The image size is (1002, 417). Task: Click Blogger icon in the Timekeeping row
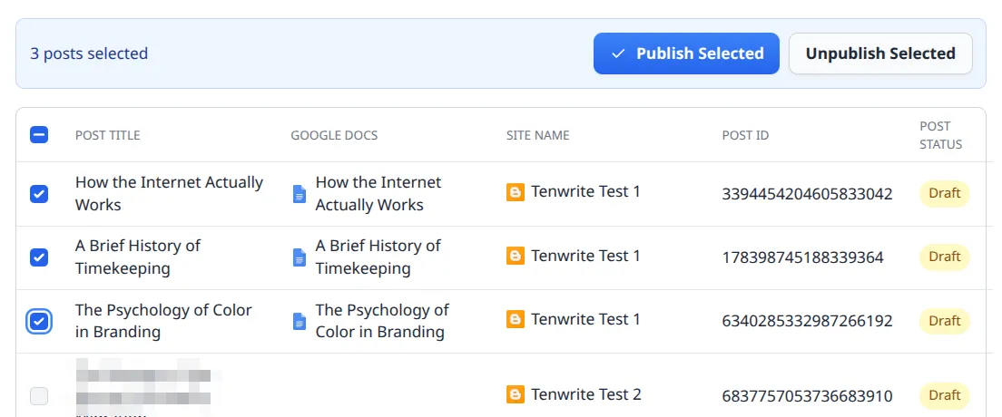point(515,256)
